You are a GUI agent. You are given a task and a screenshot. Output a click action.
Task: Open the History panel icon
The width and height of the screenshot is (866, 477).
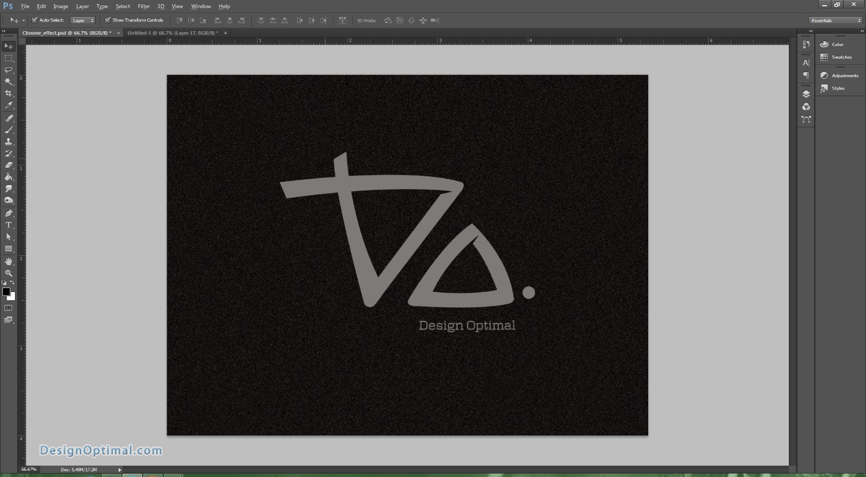(806, 44)
